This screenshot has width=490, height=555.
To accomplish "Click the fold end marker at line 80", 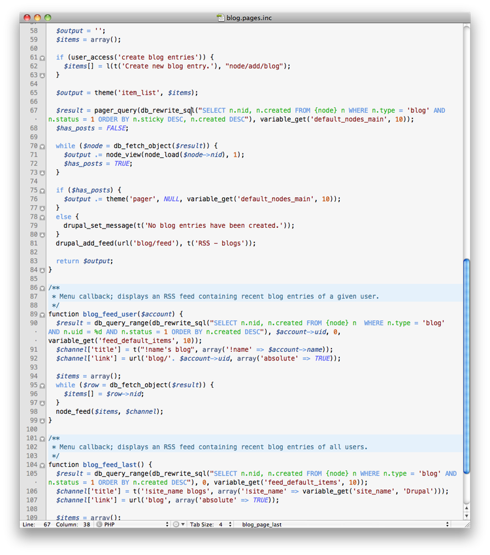I will pos(42,234).
